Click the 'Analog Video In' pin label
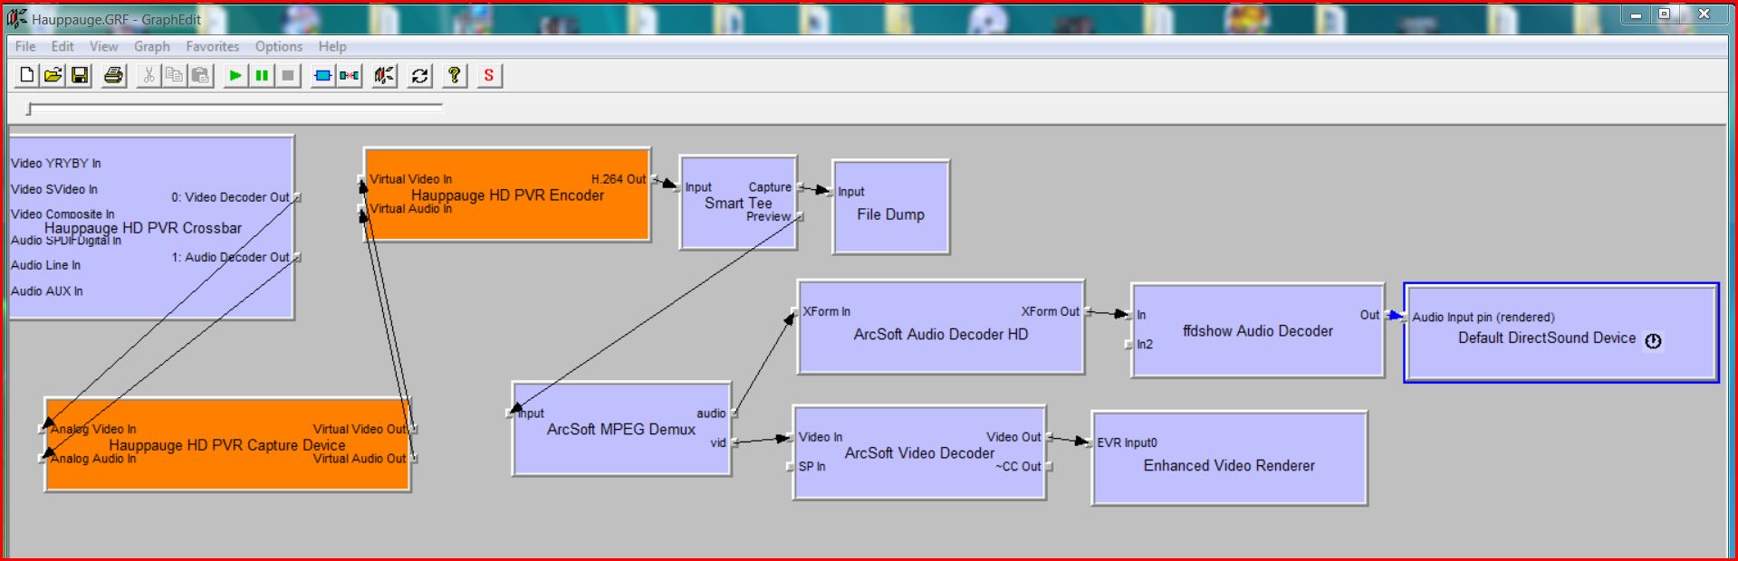This screenshot has width=1738, height=561. coord(93,429)
